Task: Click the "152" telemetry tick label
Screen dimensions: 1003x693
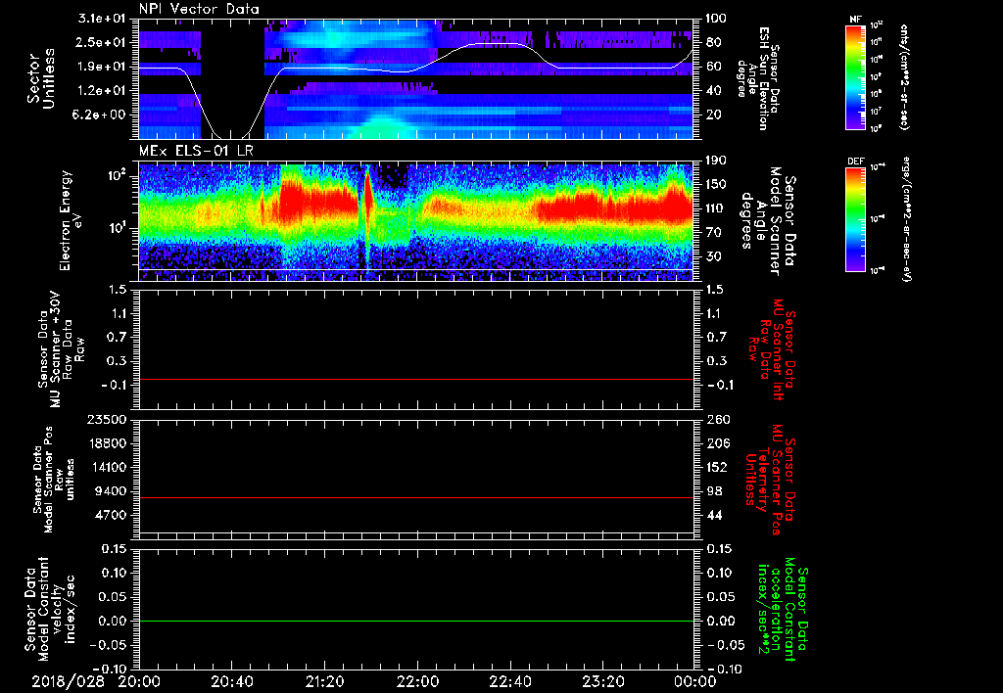Action: tap(716, 467)
